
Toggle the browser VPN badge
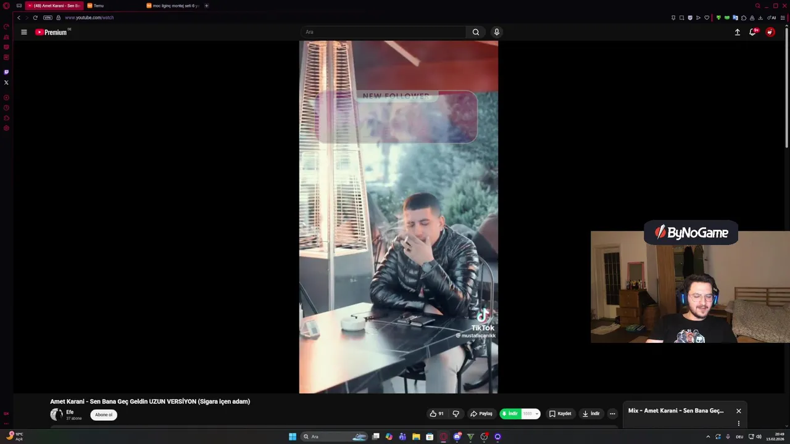(48, 17)
